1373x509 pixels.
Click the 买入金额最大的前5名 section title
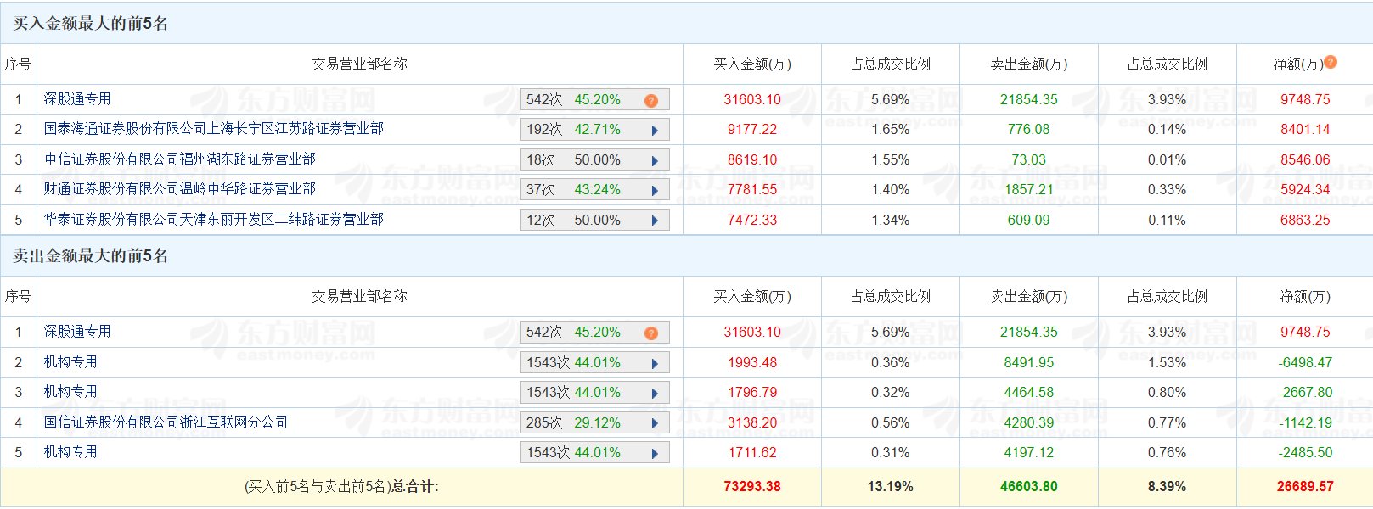pos(91,23)
